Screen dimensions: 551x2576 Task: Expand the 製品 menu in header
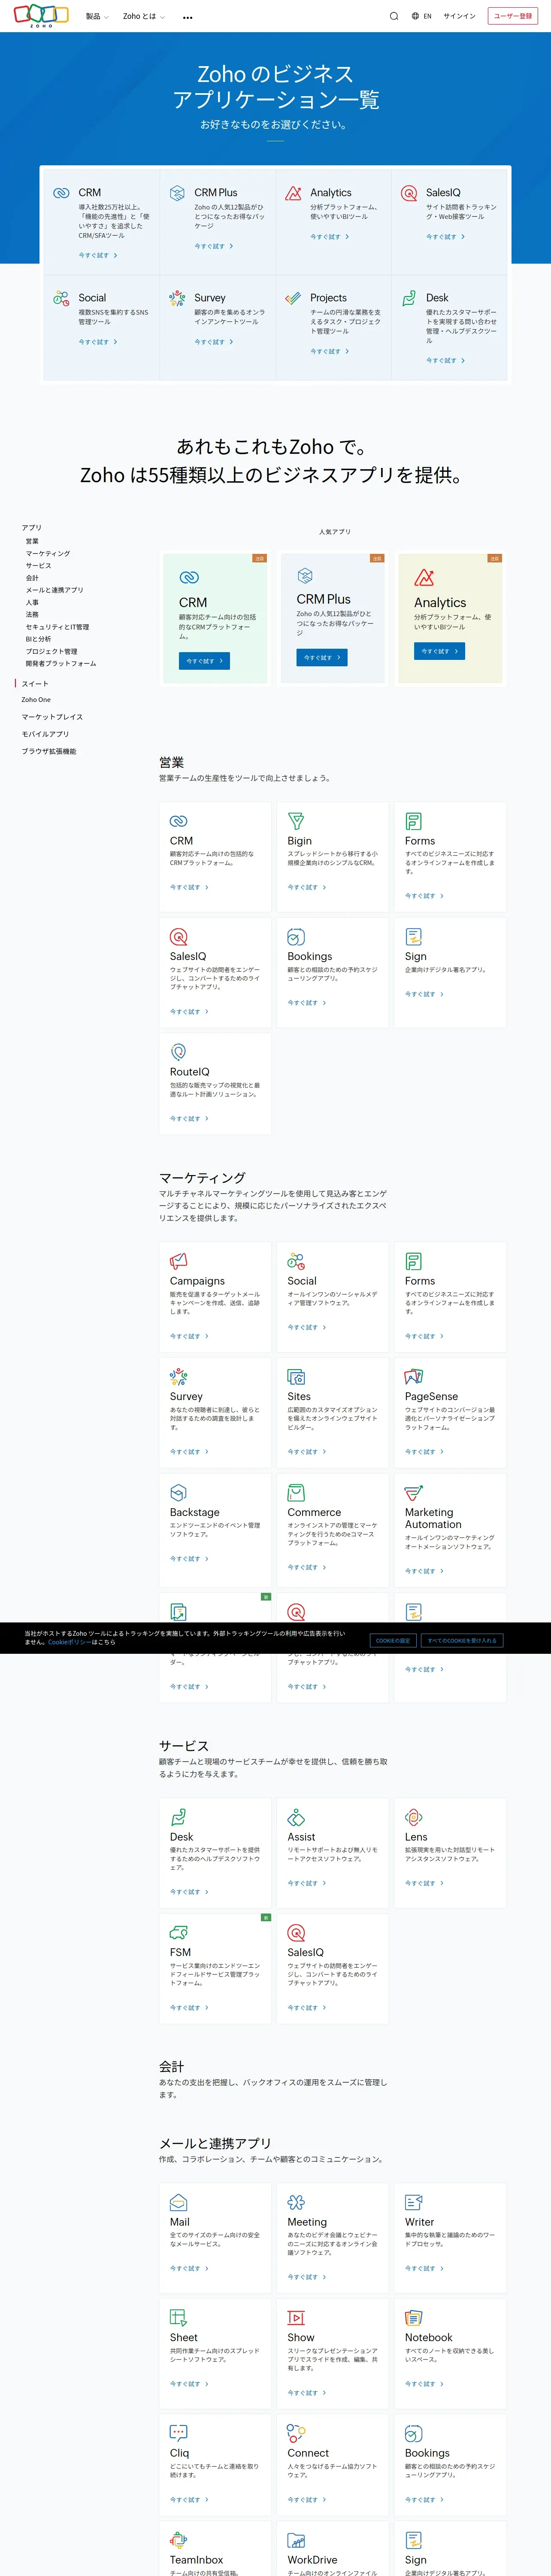(97, 16)
